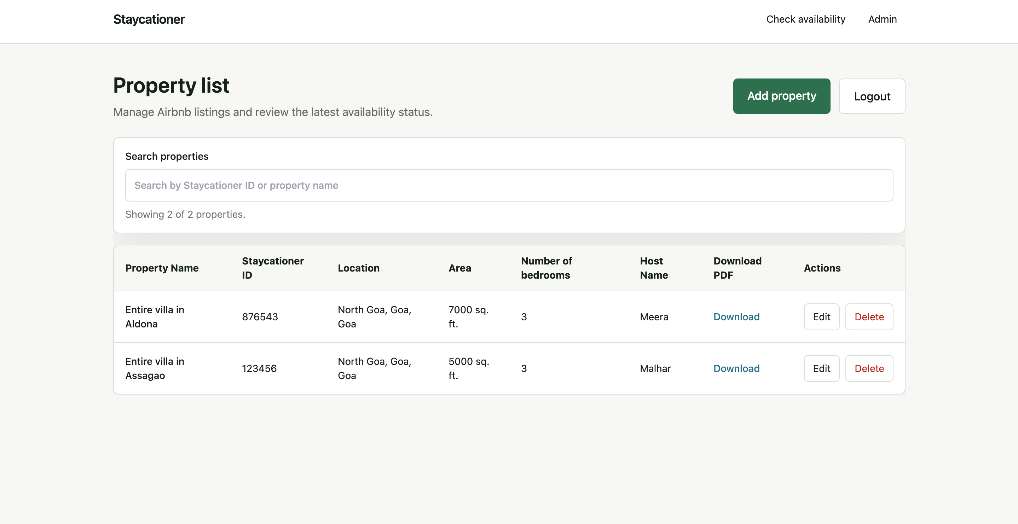Edit the Entire villa in Aldona property
This screenshot has width=1018, height=524.
point(821,317)
